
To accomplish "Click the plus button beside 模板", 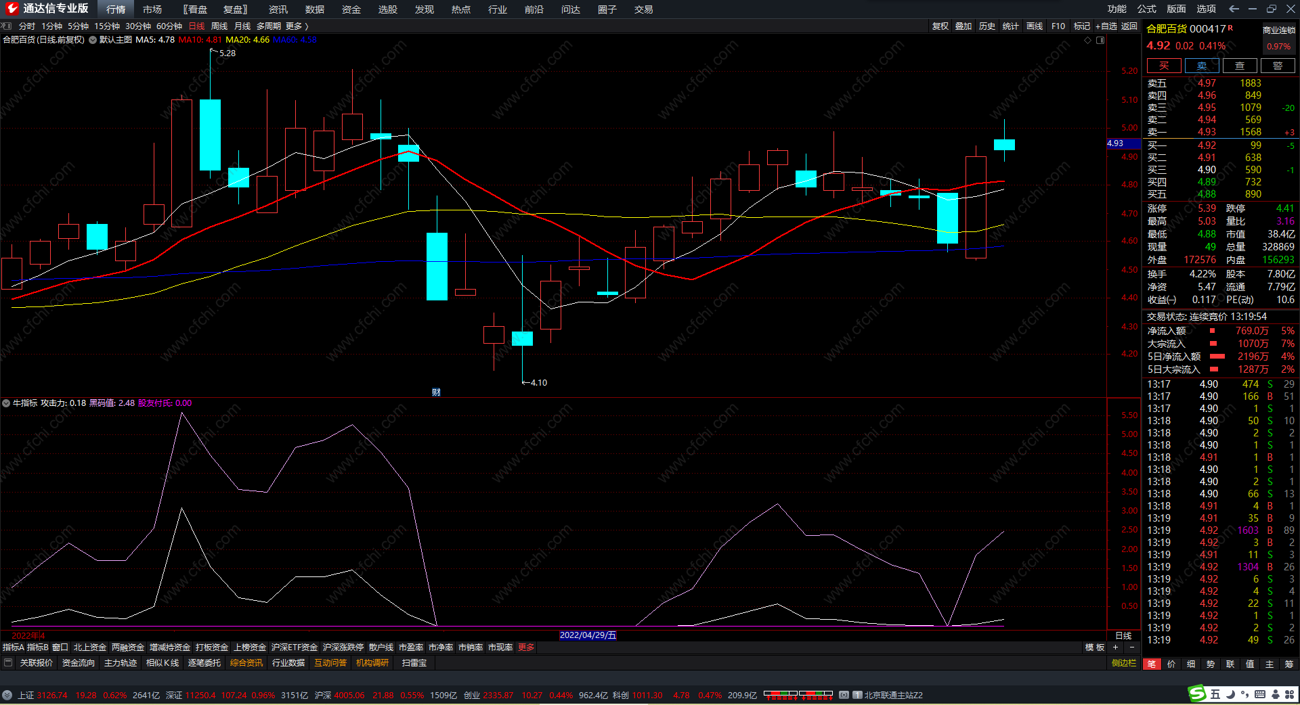I will pos(1116,647).
